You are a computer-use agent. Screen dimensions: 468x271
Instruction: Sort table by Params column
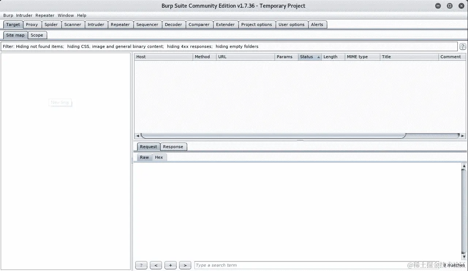[286, 57]
